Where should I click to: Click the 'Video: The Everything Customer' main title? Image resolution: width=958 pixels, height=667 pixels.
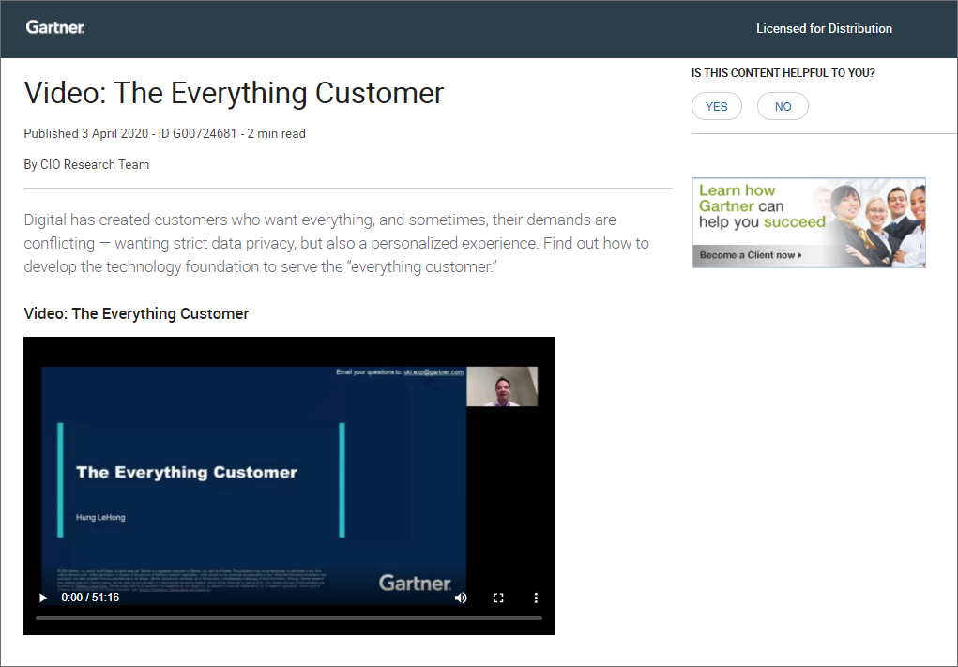[234, 93]
